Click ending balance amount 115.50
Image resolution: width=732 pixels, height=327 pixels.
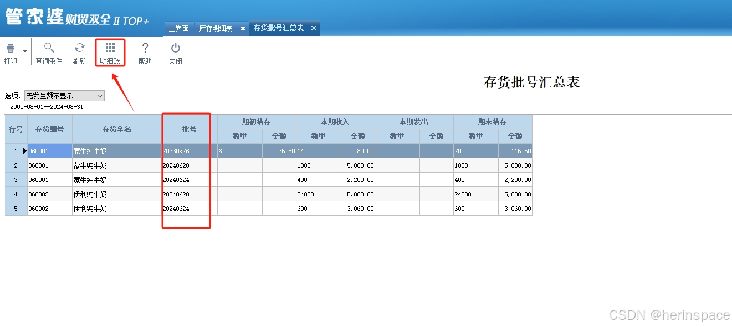(x=515, y=151)
